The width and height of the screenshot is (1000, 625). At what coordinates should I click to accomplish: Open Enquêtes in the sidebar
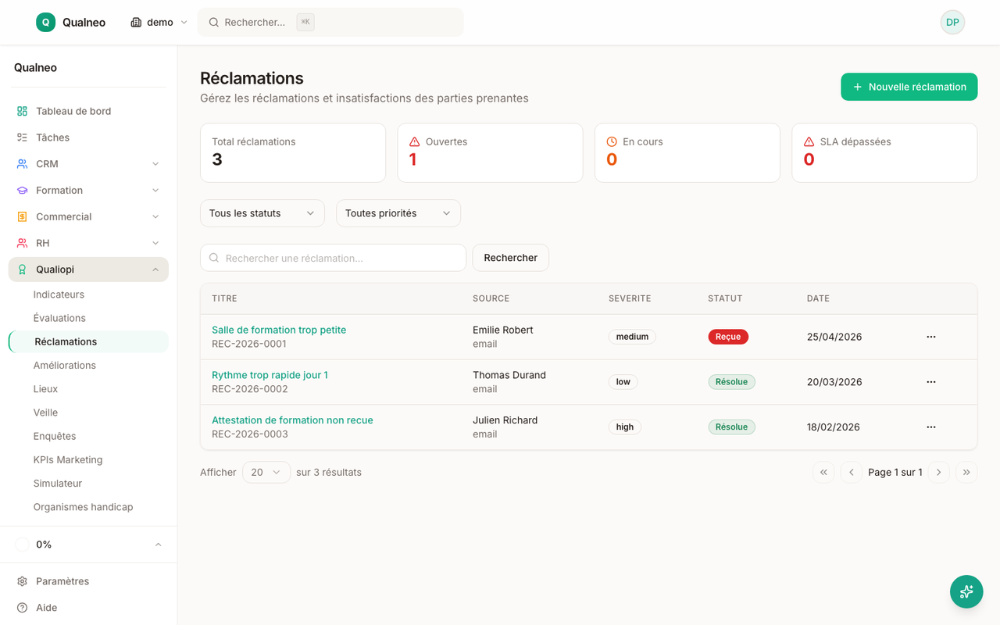pos(55,436)
